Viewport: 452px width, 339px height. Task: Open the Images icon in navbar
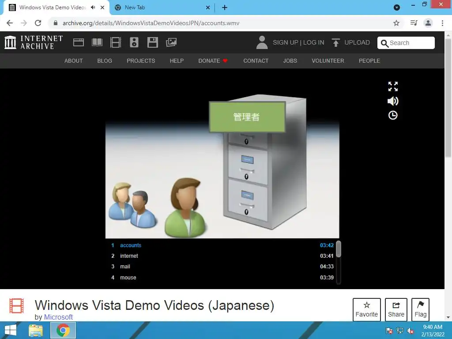coord(171,42)
